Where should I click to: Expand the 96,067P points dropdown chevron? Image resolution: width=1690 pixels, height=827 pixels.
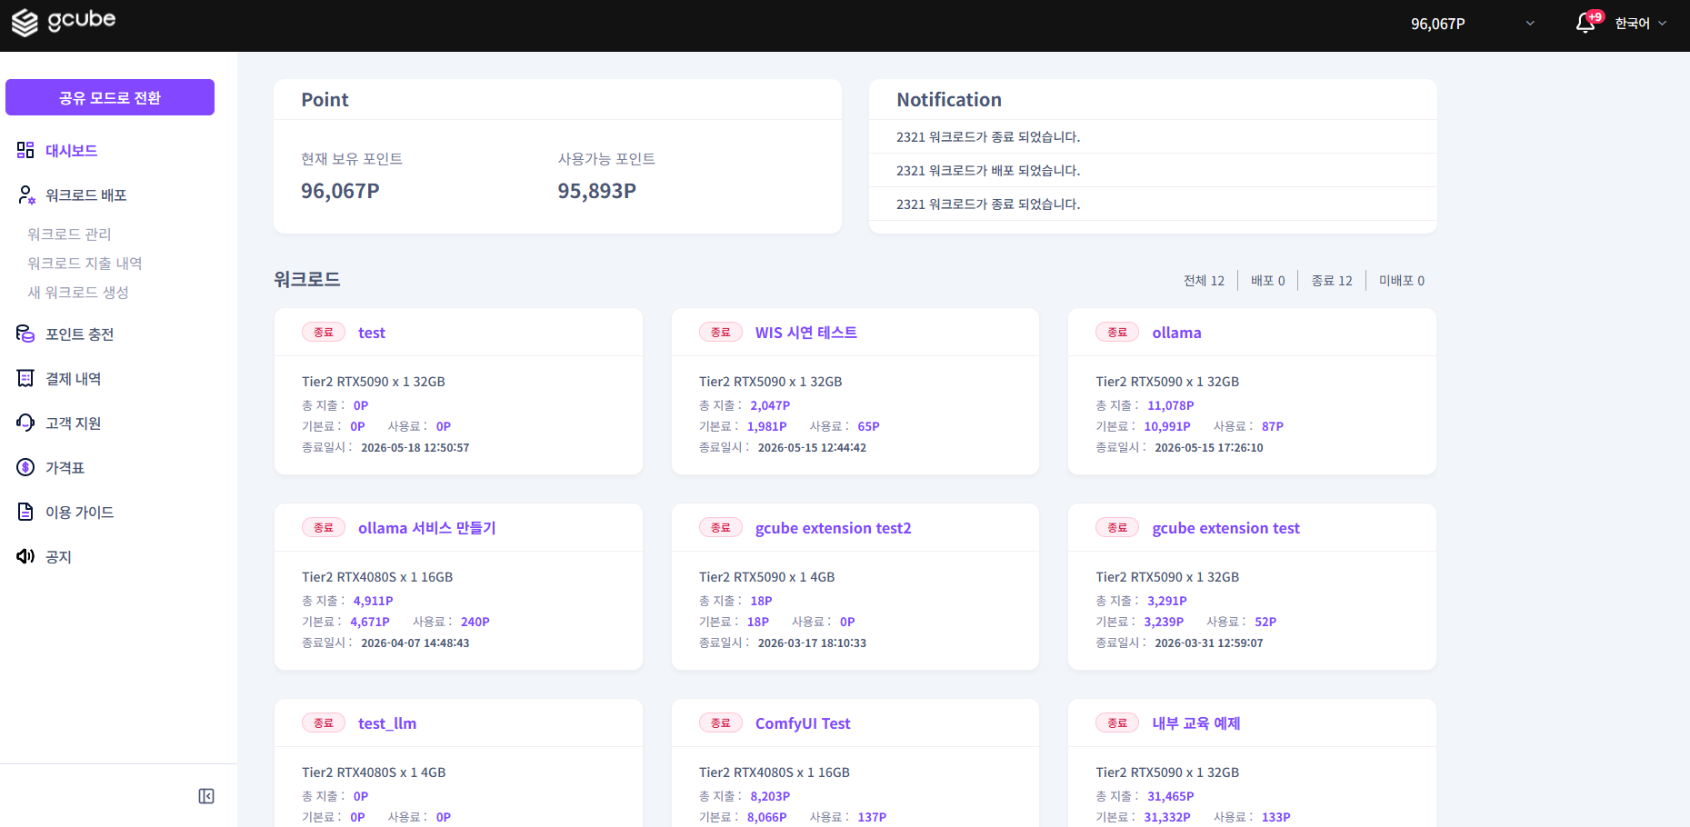tap(1530, 24)
